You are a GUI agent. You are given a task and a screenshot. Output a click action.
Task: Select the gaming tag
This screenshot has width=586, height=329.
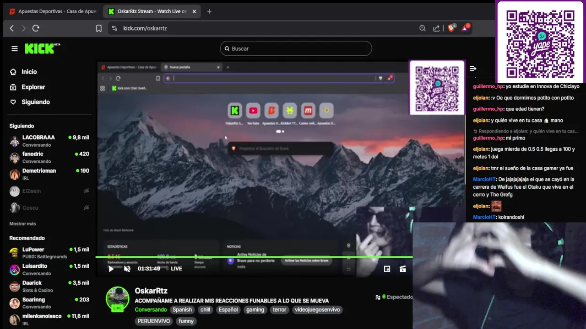(x=255, y=310)
